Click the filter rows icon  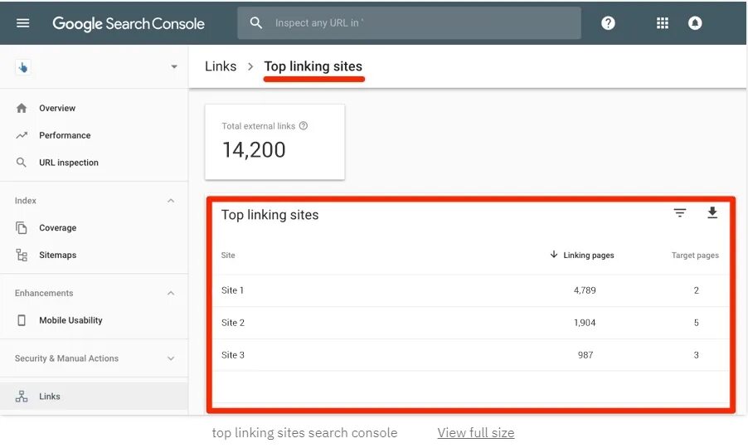click(680, 213)
